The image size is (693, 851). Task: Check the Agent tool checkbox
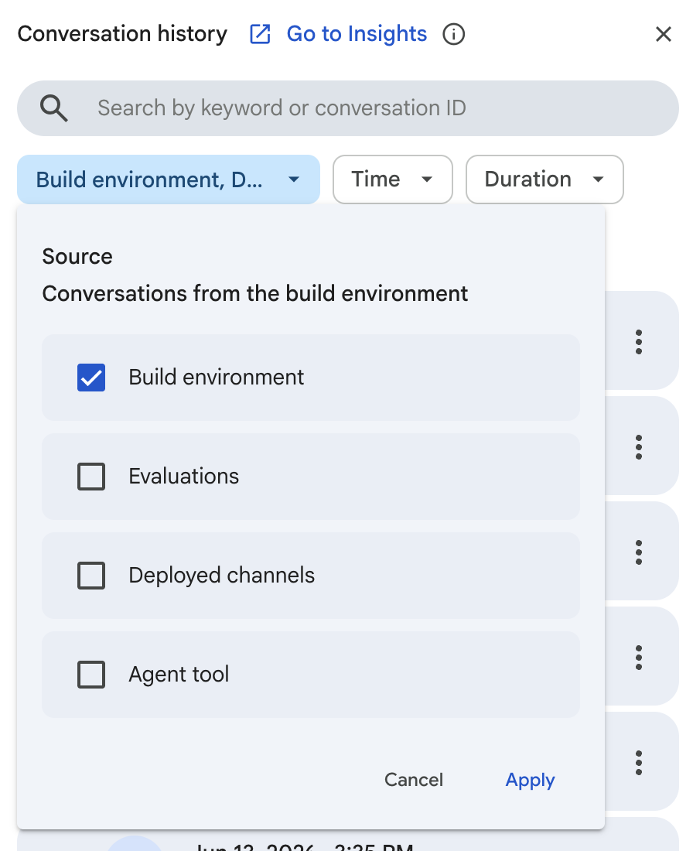[x=91, y=675]
